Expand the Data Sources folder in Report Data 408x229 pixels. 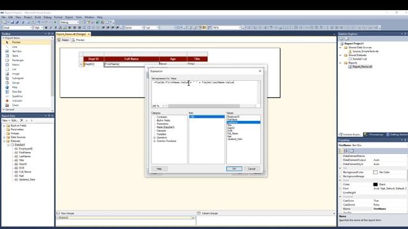click(4, 137)
